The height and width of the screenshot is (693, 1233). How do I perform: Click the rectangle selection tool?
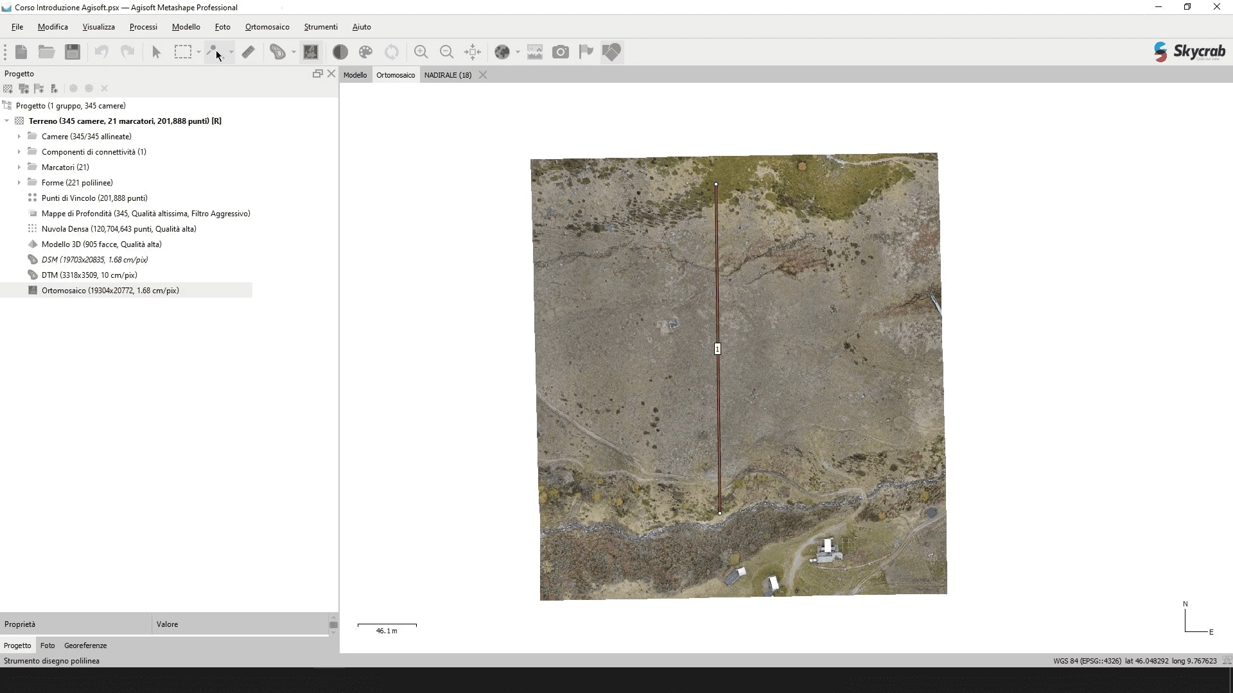click(183, 52)
